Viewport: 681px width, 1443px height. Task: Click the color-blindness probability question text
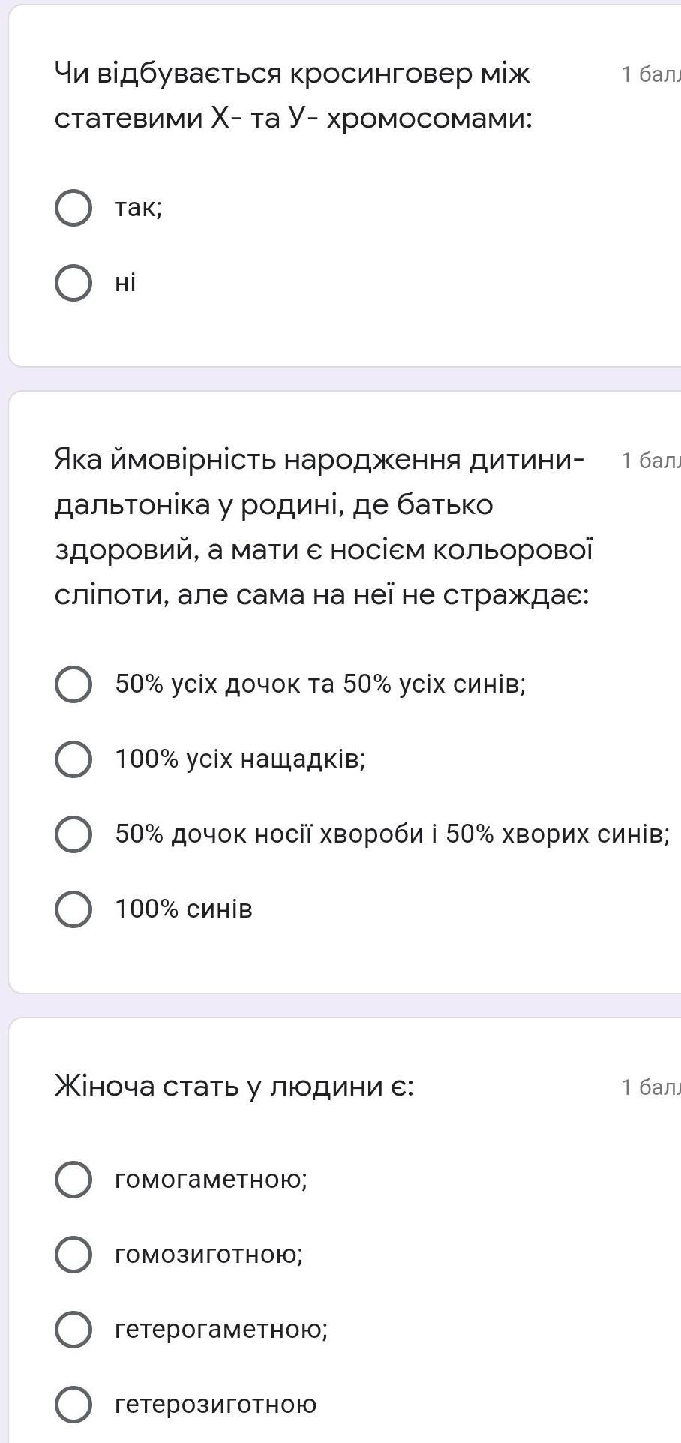point(322,527)
